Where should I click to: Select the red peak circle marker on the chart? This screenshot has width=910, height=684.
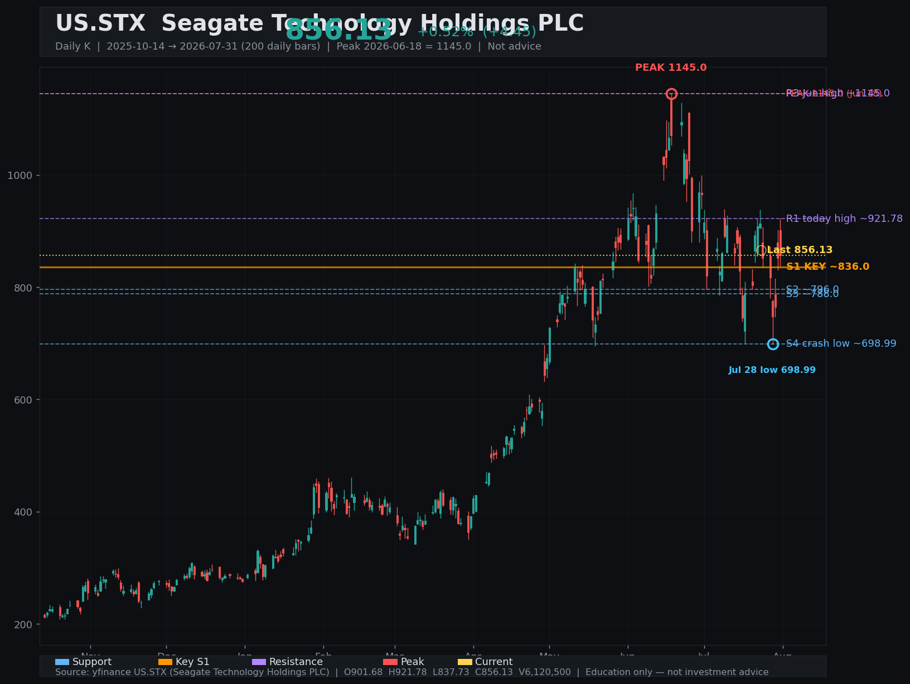point(671,94)
